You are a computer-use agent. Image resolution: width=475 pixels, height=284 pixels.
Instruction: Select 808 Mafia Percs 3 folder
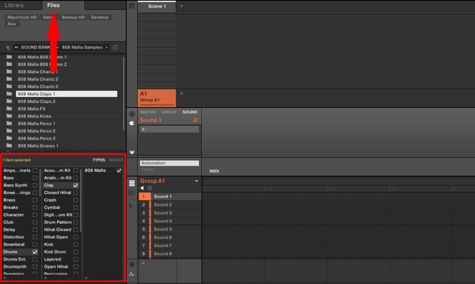coord(67,138)
